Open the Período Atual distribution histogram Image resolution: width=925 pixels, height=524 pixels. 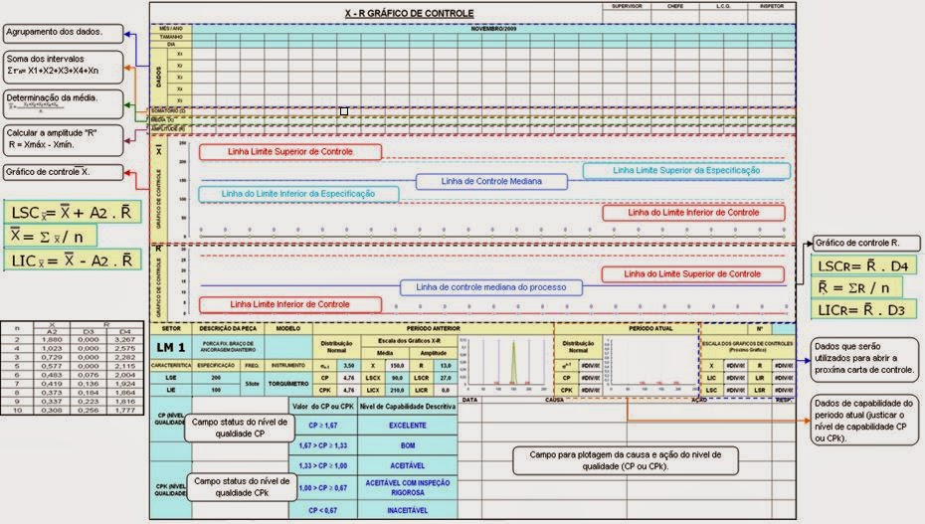[x=650, y=364]
